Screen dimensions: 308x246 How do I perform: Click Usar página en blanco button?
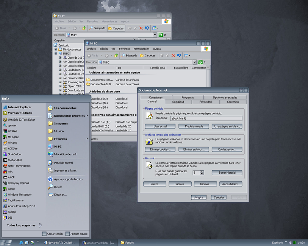tap(227, 126)
